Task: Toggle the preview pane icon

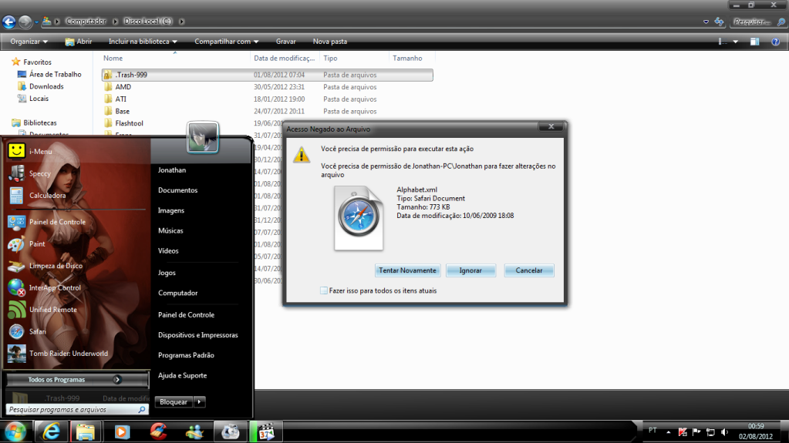Action: coord(754,42)
